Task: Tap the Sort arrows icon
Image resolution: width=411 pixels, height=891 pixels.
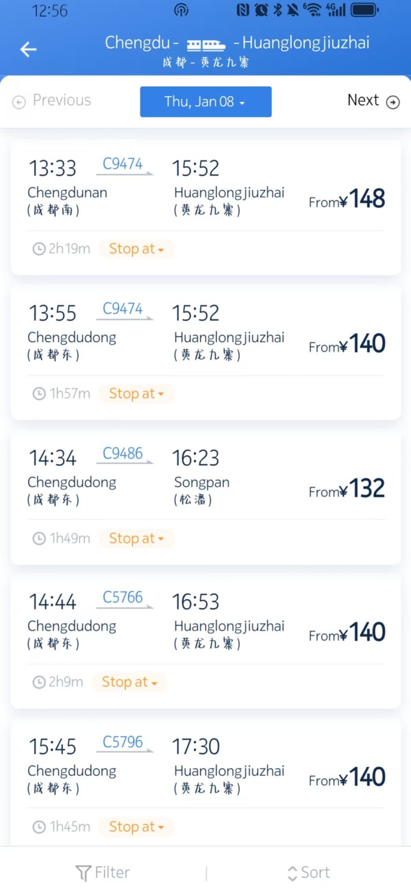Action: (292, 873)
